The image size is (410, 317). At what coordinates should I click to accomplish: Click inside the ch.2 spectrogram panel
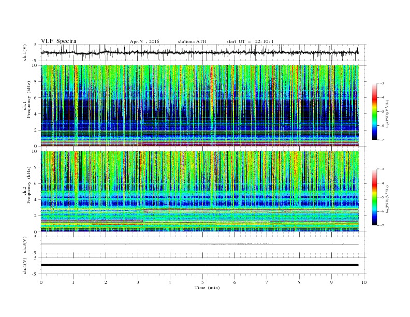200,192
